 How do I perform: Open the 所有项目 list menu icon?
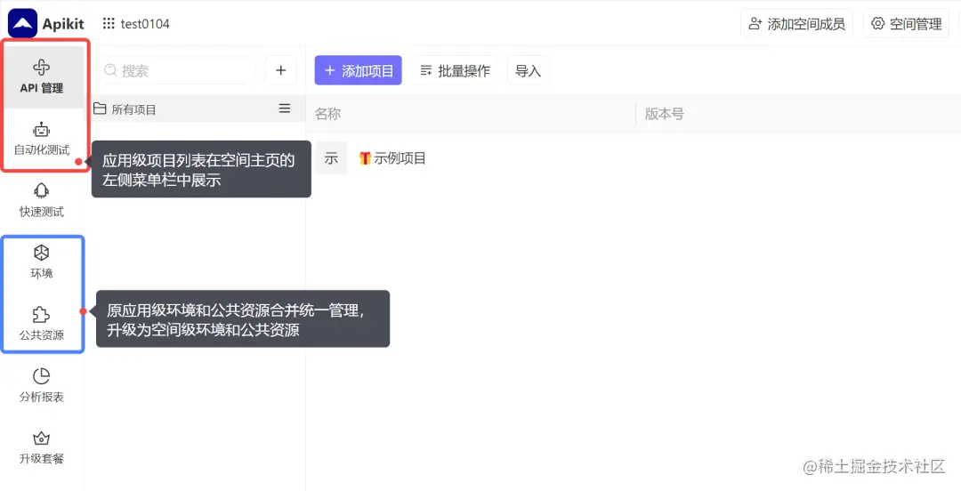[x=285, y=109]
